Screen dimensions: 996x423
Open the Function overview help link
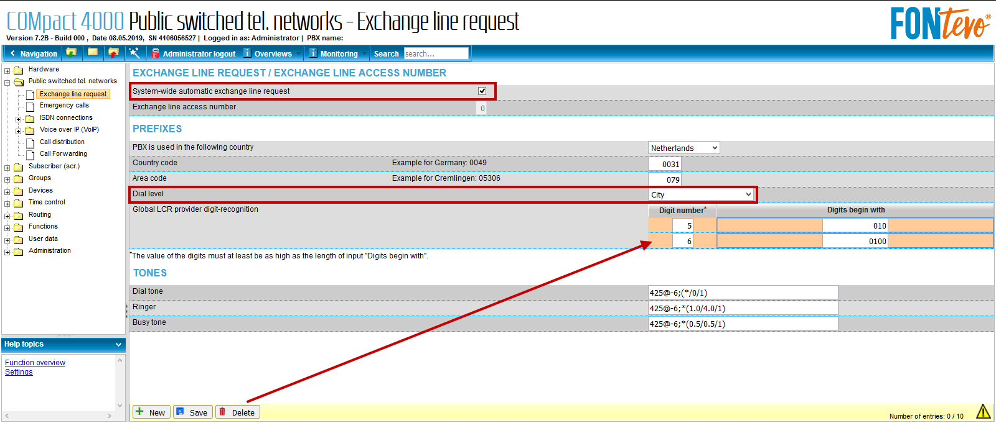pos(35,363)
